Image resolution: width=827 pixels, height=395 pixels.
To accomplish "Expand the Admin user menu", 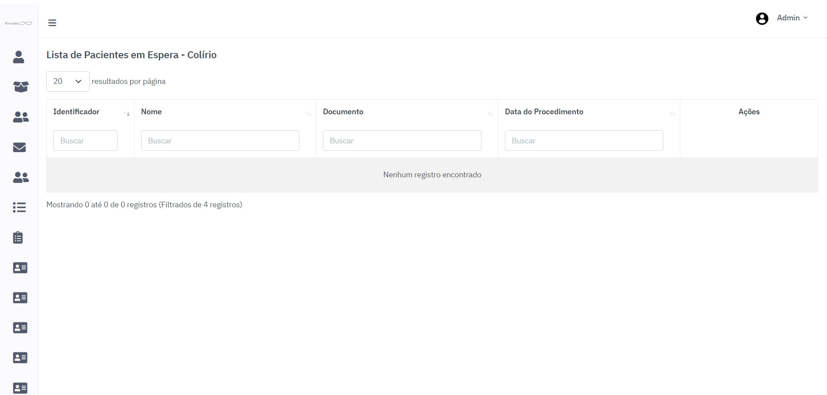I will coord(792,18).
